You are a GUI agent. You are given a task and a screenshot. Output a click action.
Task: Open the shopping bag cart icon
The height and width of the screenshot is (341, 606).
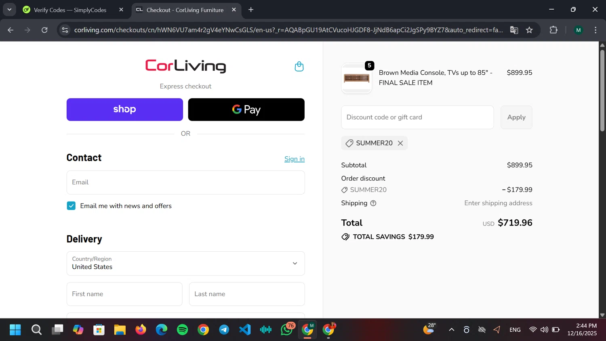point(299,67)
